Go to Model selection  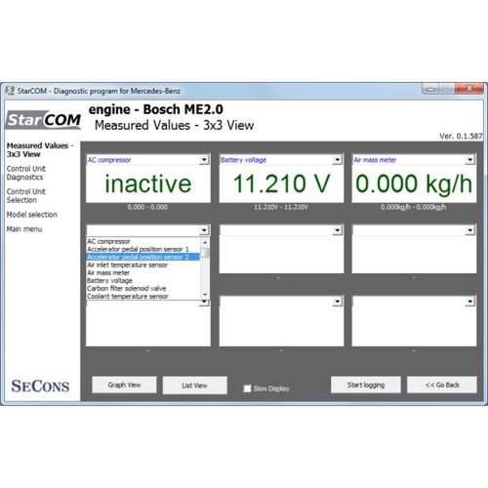point(32,215)
